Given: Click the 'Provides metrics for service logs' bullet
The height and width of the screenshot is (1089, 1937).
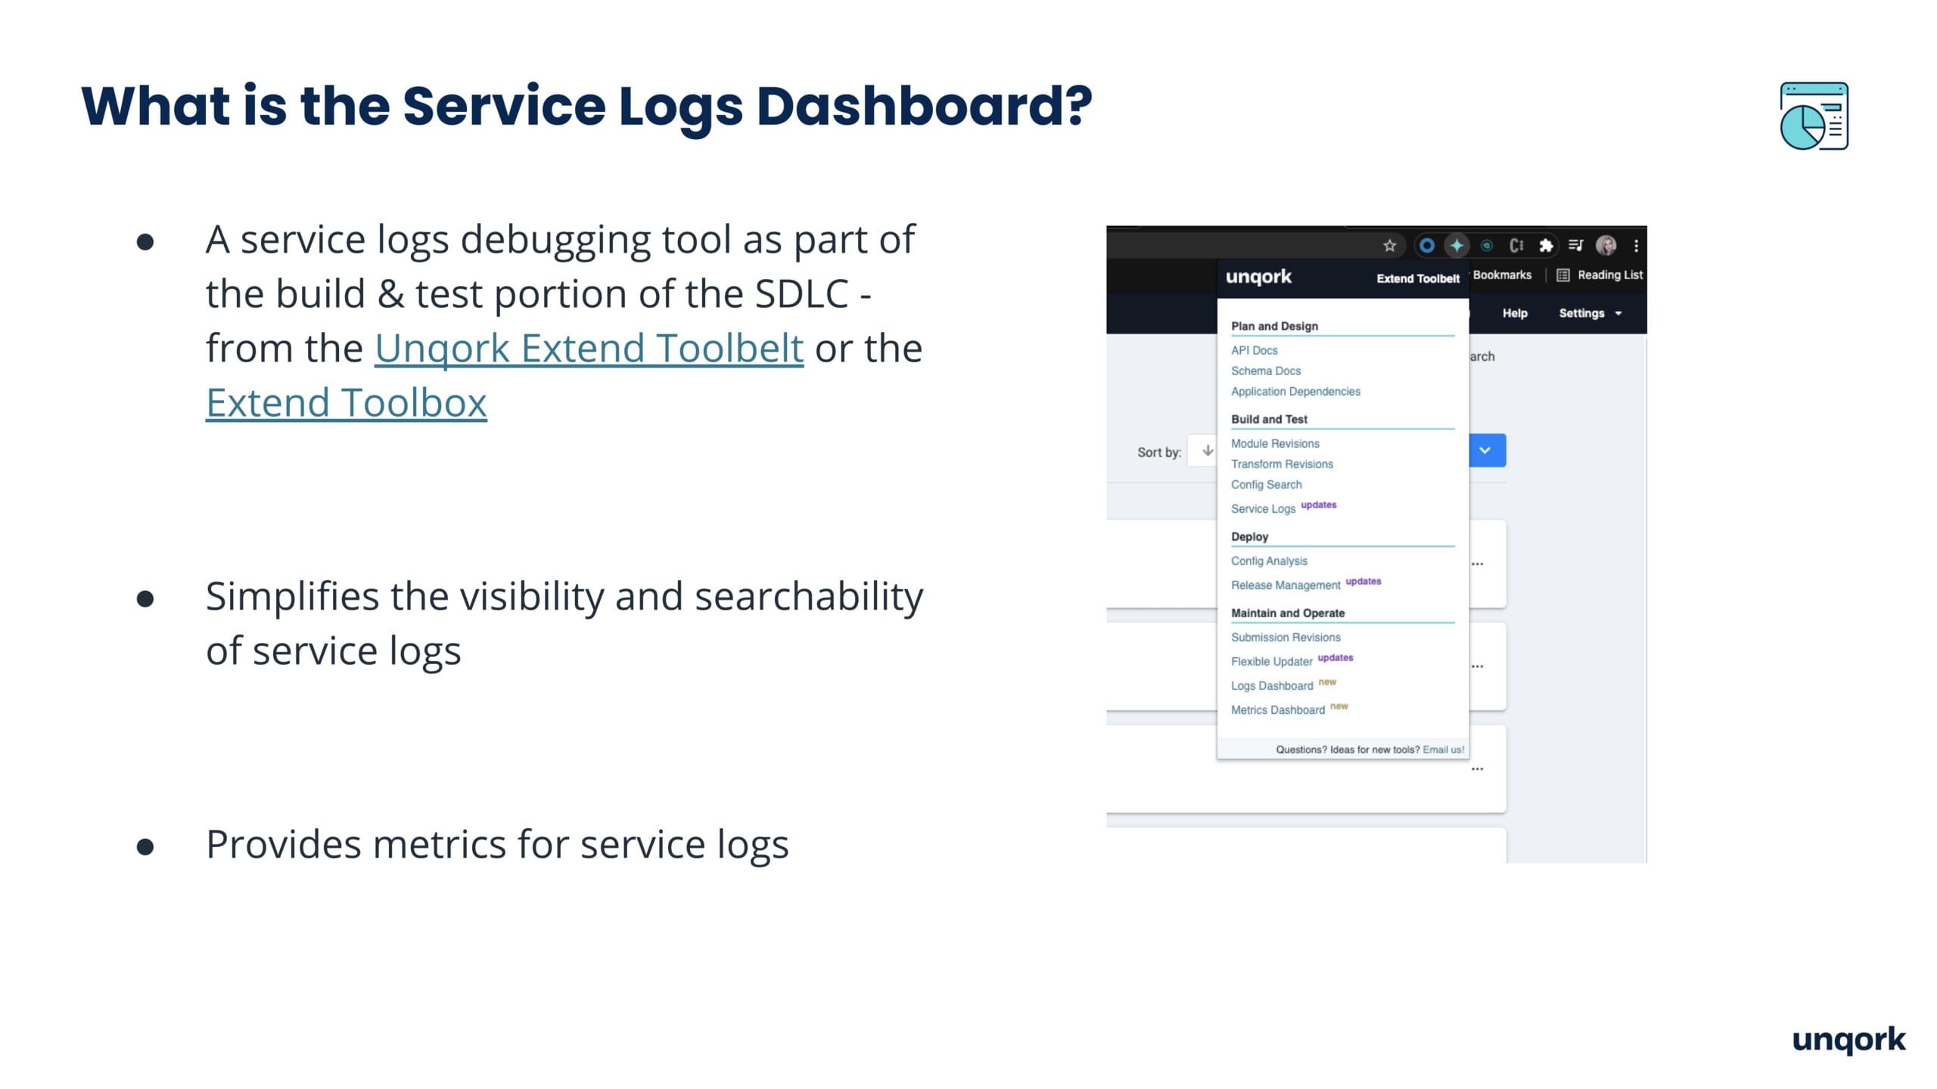Looking at the screenshot, I should click(x=497, y=845).
